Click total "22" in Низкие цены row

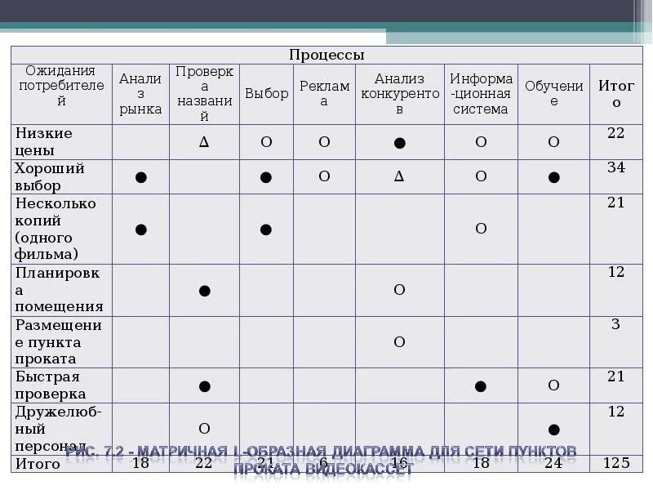tap(616, 133)
